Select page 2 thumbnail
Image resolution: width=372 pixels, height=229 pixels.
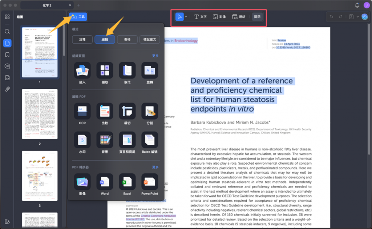click(x=40, y=114)
